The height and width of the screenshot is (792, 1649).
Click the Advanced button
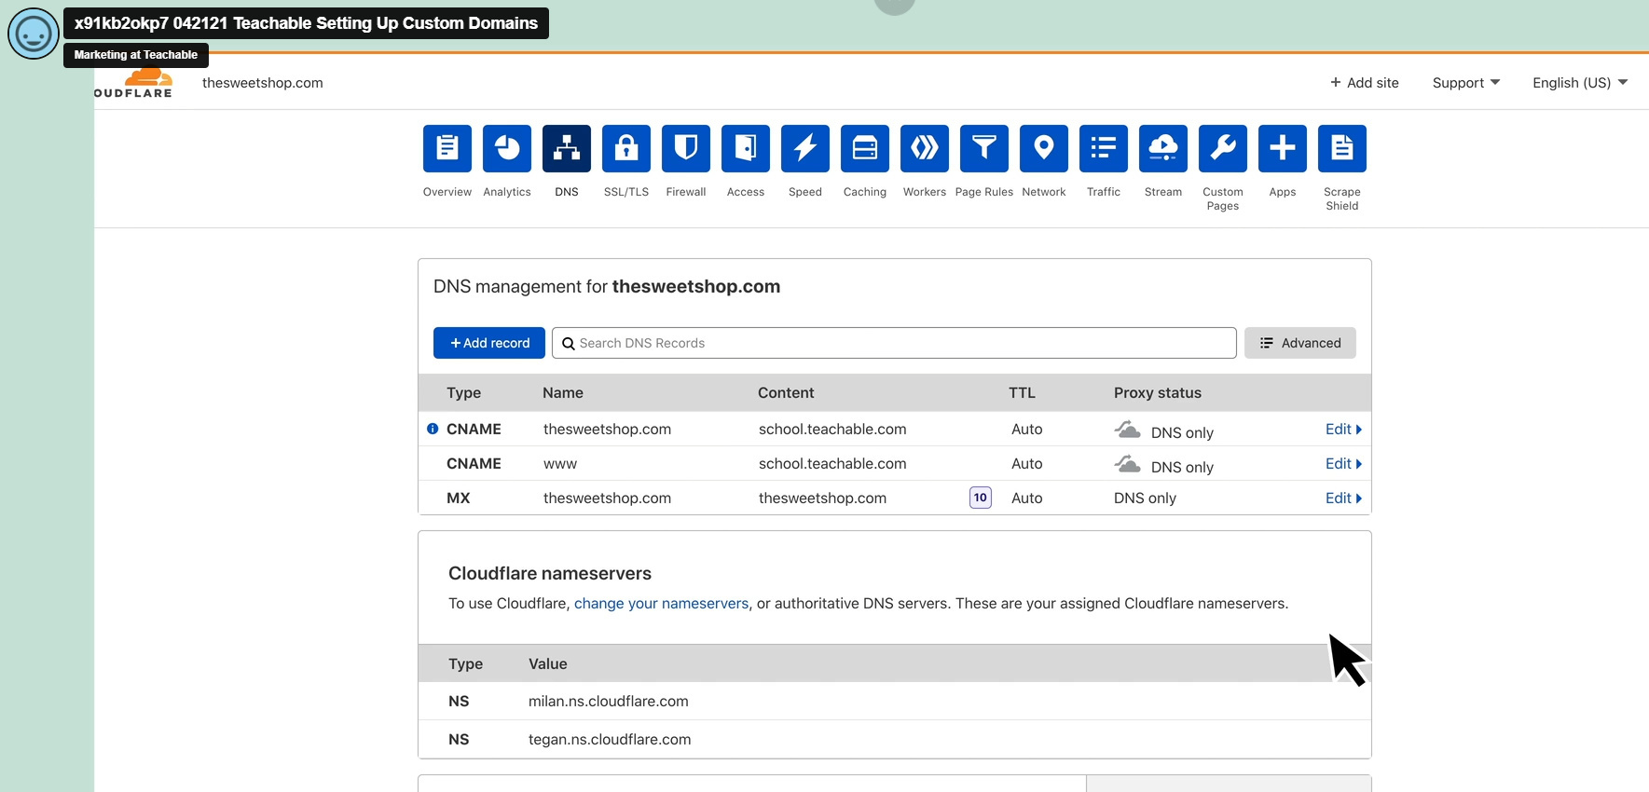tap(1299, 343)
